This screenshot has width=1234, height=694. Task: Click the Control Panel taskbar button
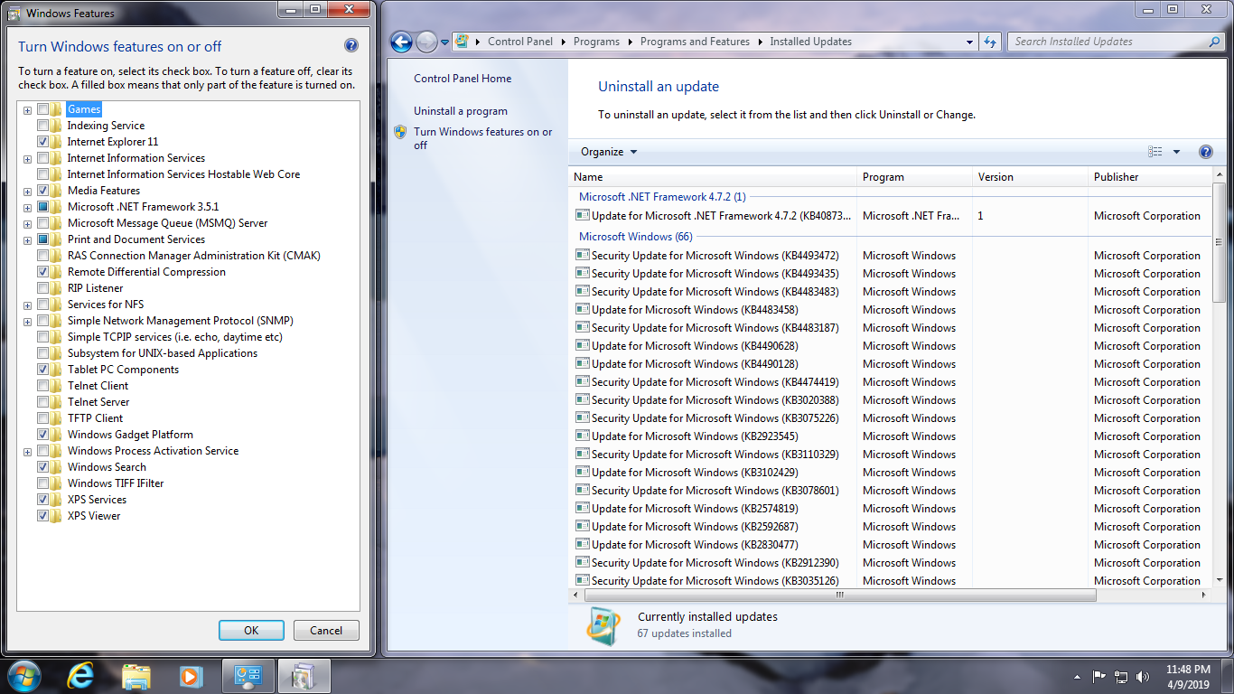(x=248, y=676)
